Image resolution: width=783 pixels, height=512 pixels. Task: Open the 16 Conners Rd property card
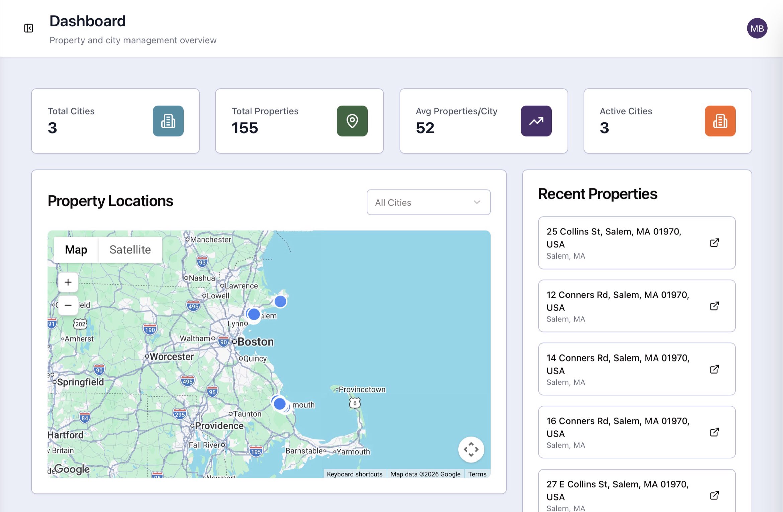click(x=637, y=432)
